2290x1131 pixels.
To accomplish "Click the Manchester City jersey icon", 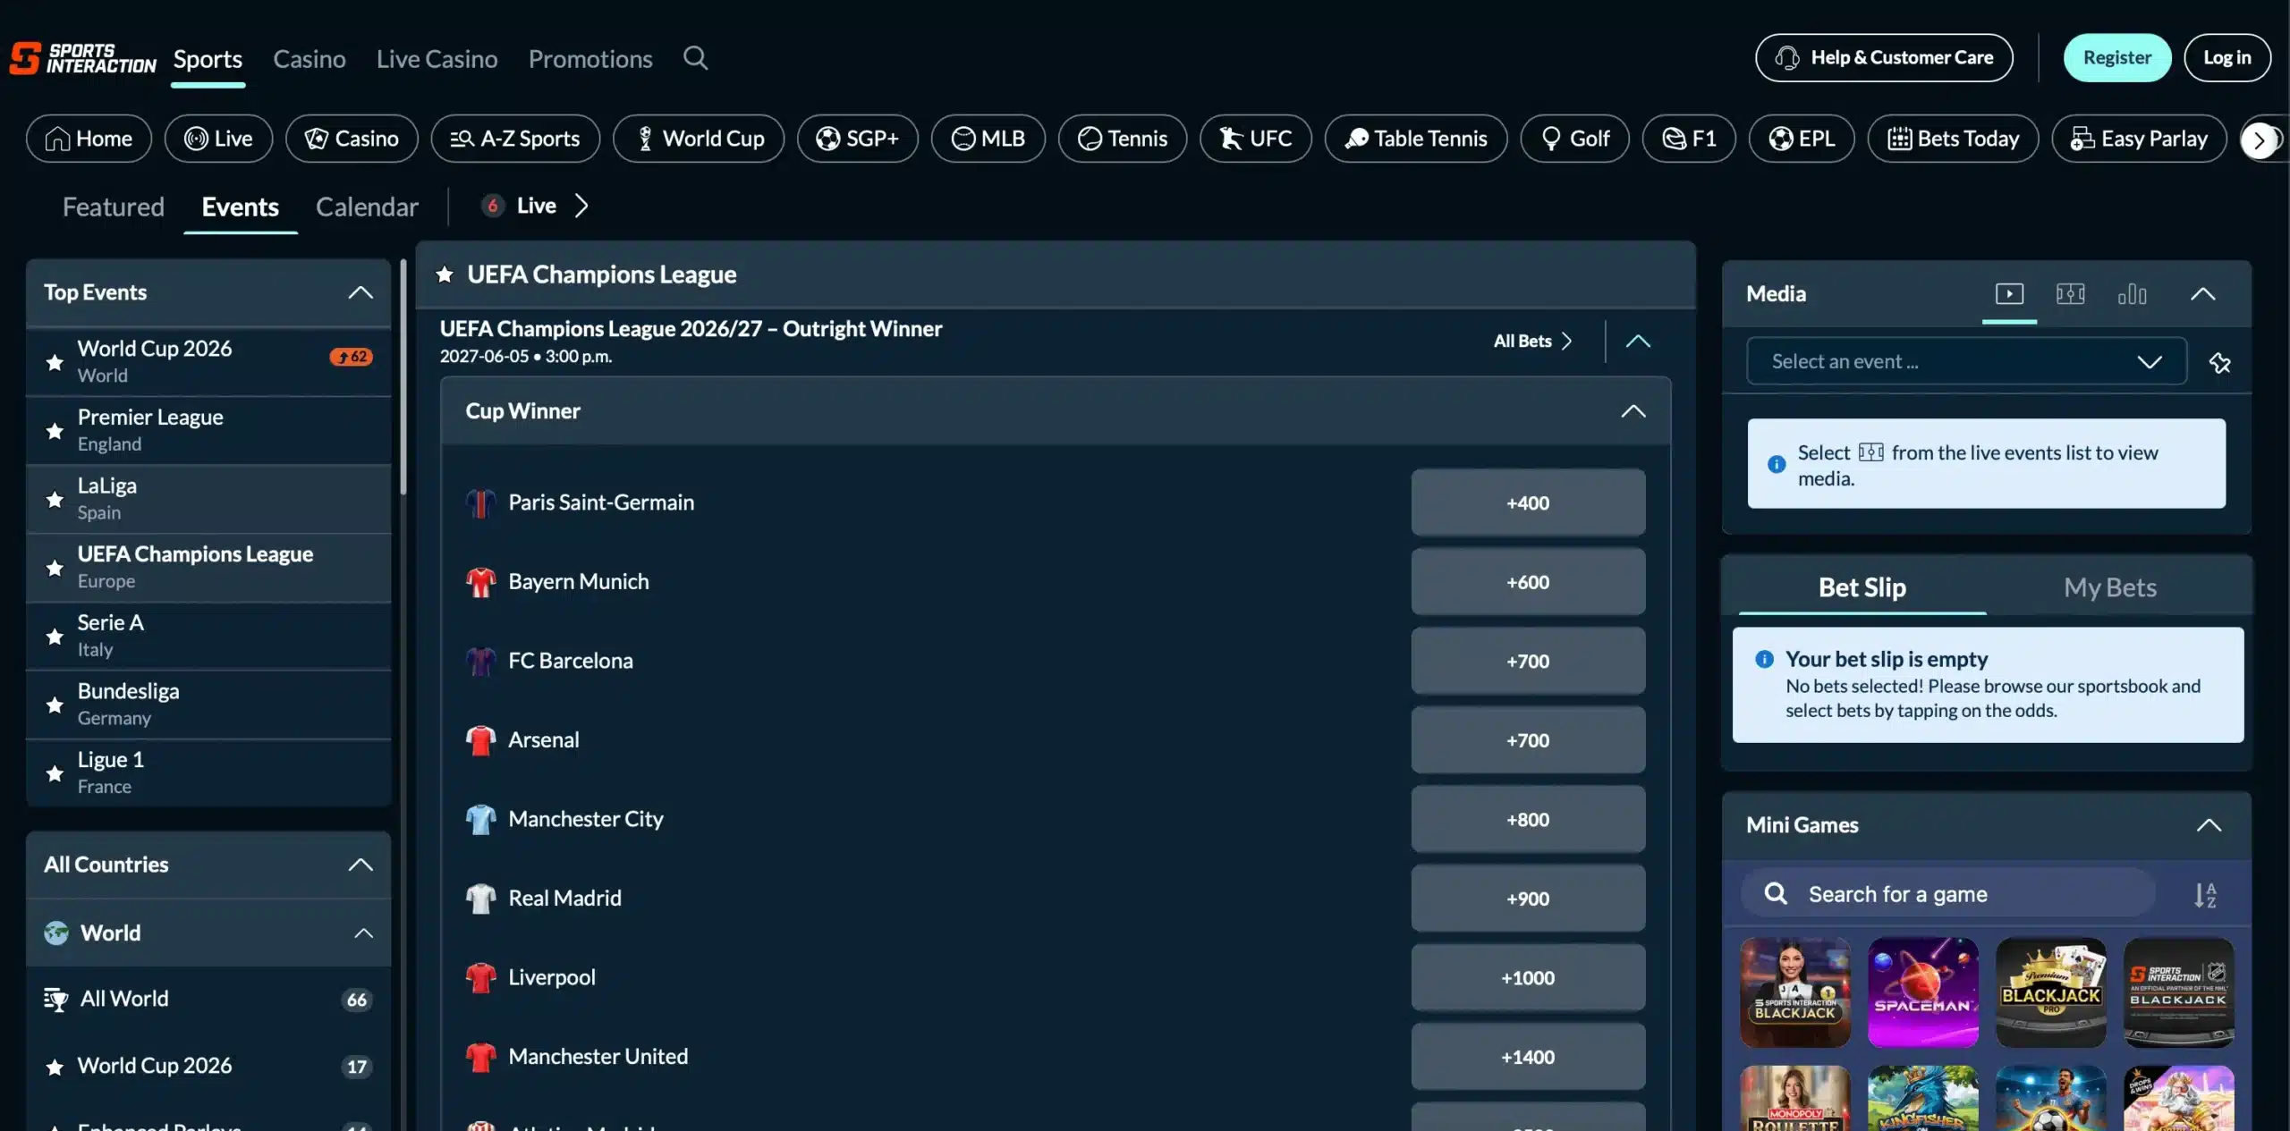I will coord(480,819).
